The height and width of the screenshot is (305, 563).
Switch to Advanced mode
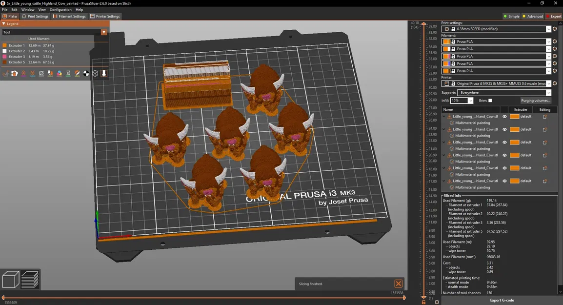[x=533, y=16]
